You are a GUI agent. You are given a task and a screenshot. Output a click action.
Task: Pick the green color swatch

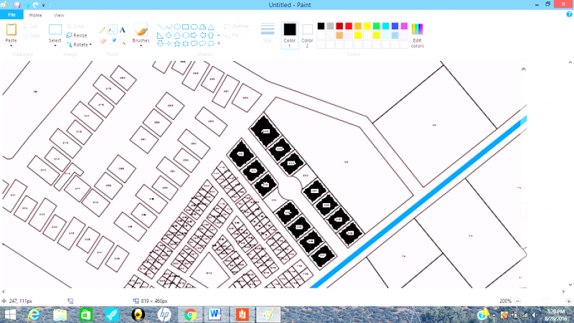point(376,26)
